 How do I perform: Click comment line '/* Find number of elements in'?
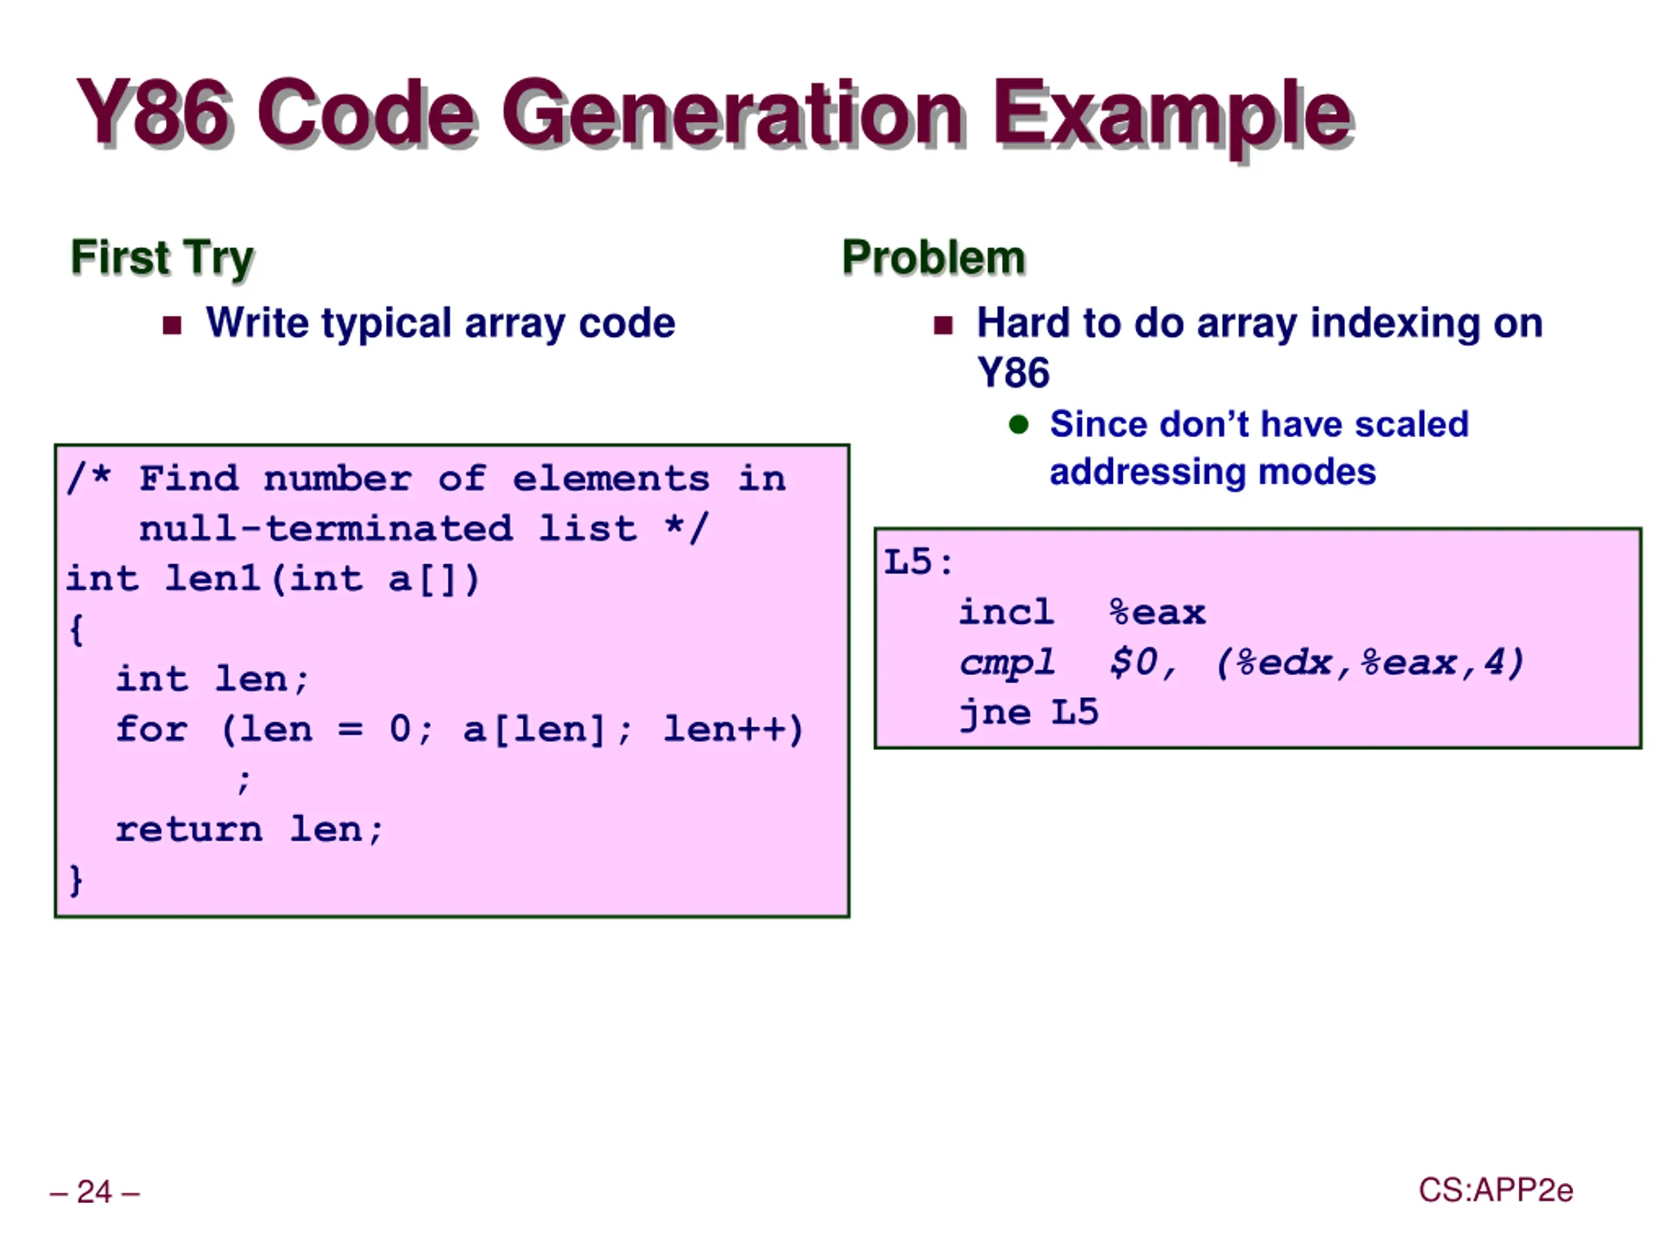tap(426, 478)
